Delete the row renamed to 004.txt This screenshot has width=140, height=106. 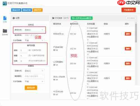(128, 78)
